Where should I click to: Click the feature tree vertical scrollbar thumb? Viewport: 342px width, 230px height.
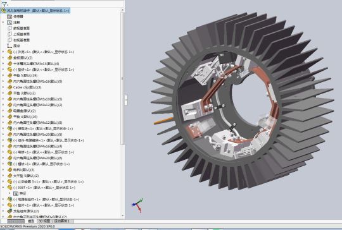click(x=122, y=78)
